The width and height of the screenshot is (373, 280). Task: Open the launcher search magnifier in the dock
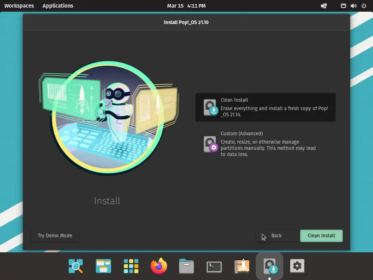coord(76,266)
